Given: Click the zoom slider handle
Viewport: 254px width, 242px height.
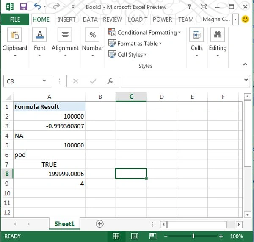Looking at the screenshot, I should [x=193, y=236].
